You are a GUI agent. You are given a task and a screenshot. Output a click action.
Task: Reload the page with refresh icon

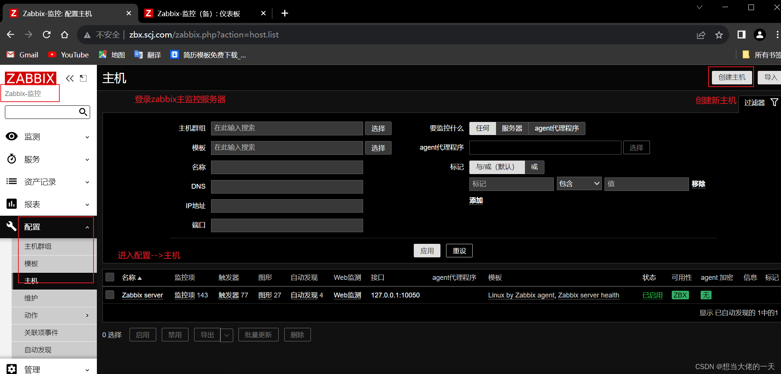pos(47,35)
